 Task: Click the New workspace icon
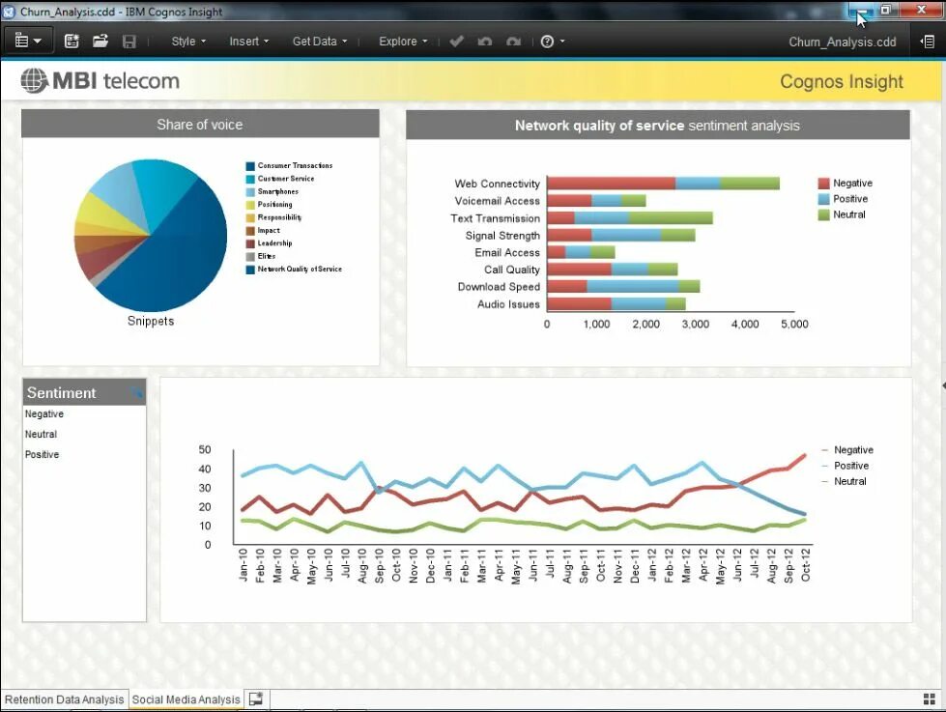coord(72,41)
